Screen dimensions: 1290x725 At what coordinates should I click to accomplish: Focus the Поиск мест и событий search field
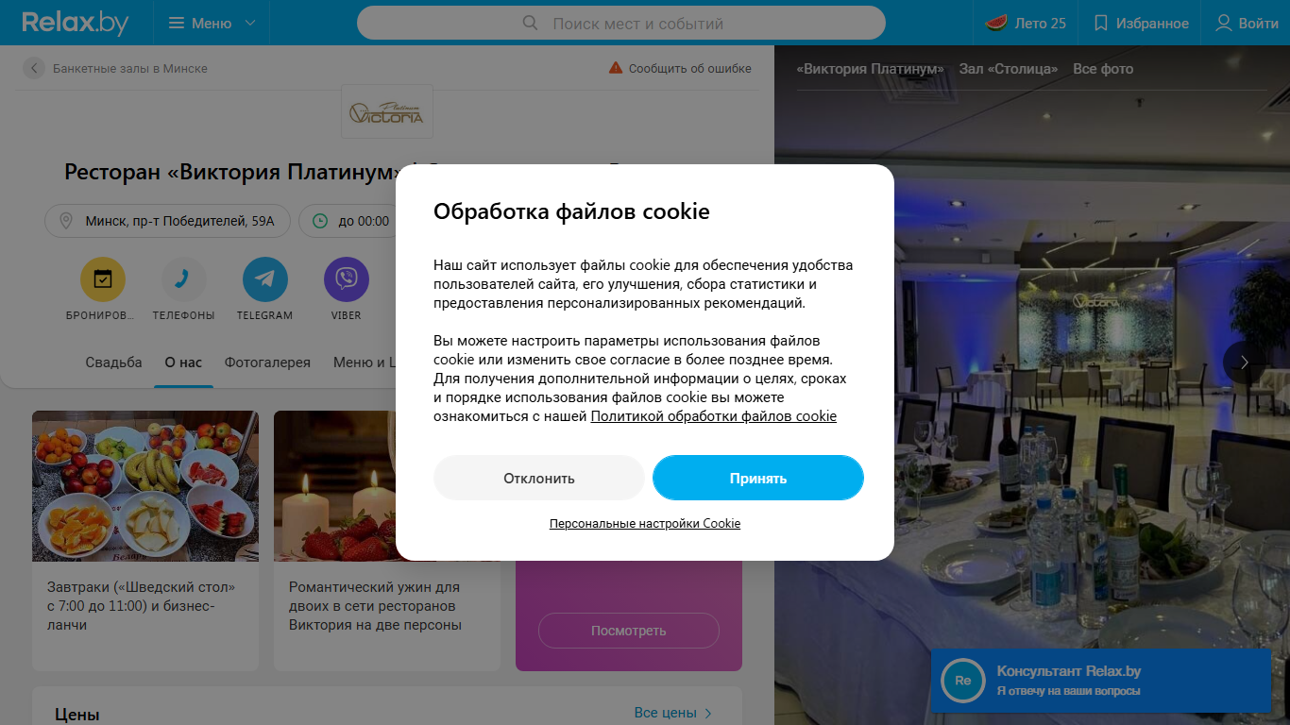[621, 23]
